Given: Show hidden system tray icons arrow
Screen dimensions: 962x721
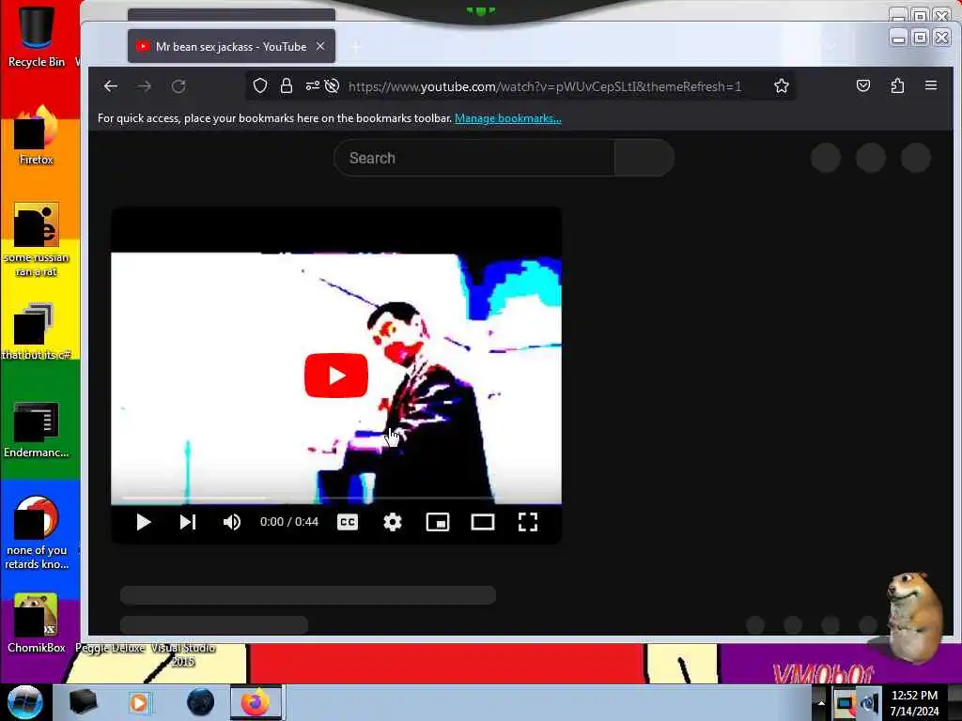Looking at the screenshot, I should (x=821, y=702).
